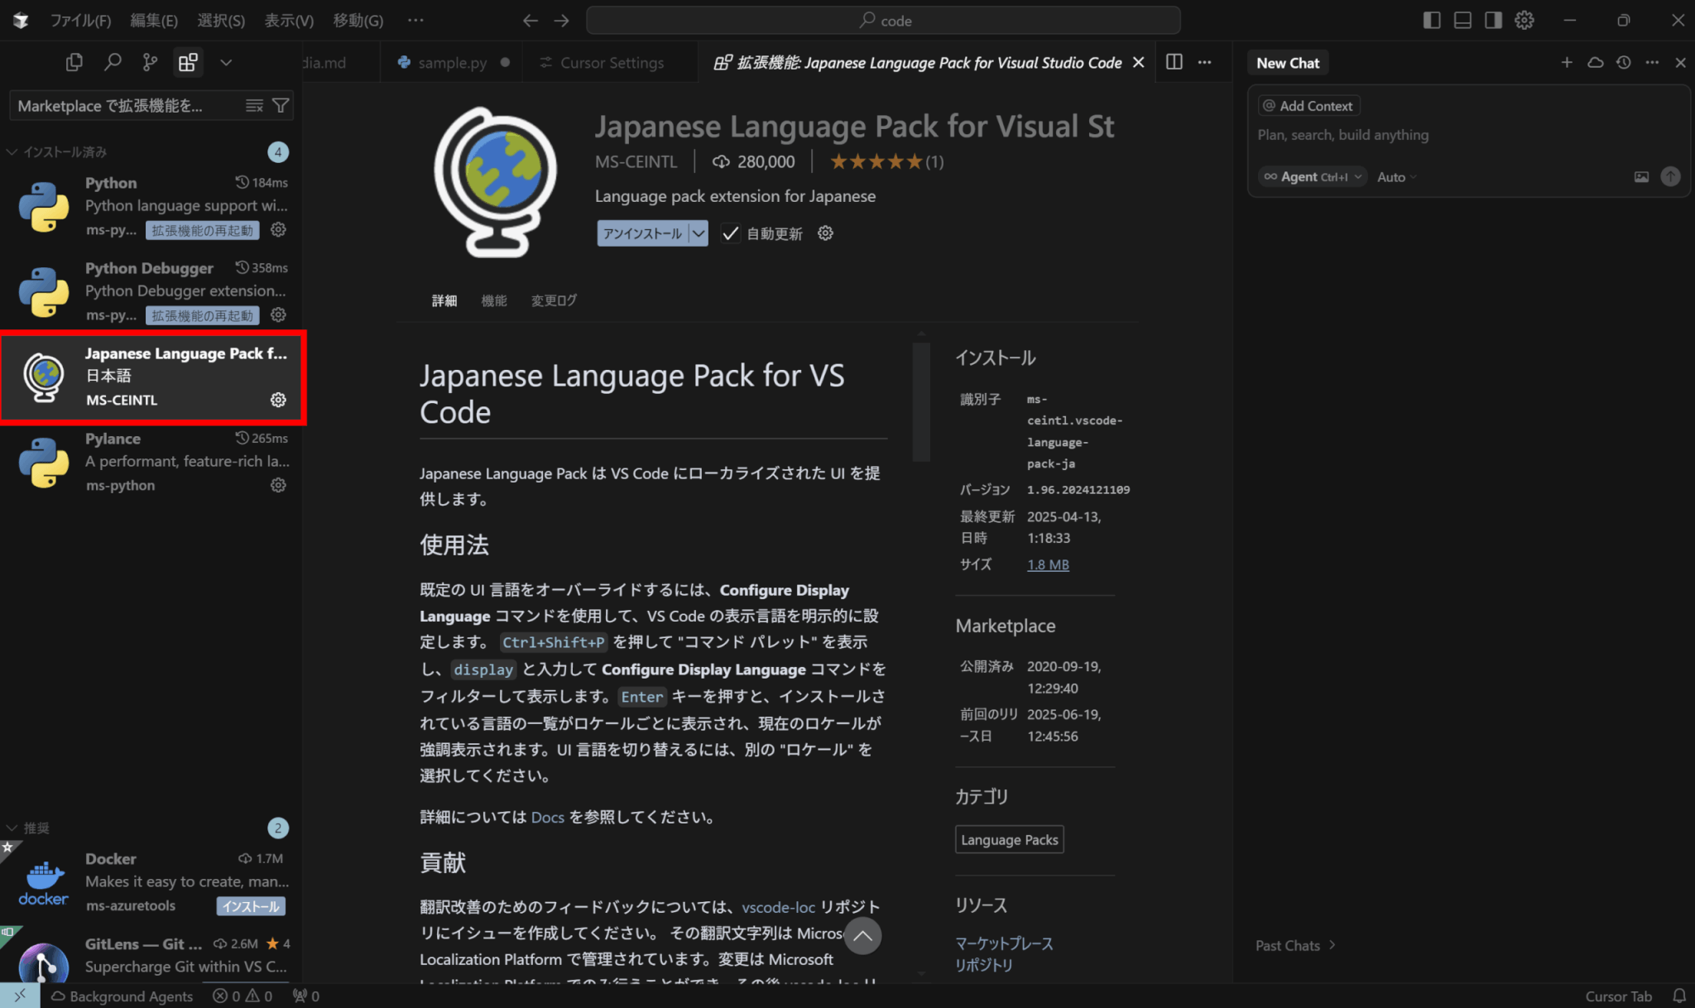Screen dimensions: 1695x1008
Task: Start new chat with plus icon
Action: [x=1567, y=62]
